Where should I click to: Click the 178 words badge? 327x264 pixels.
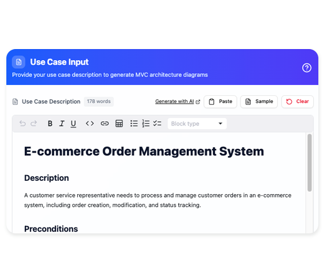[x=99, y=101]
